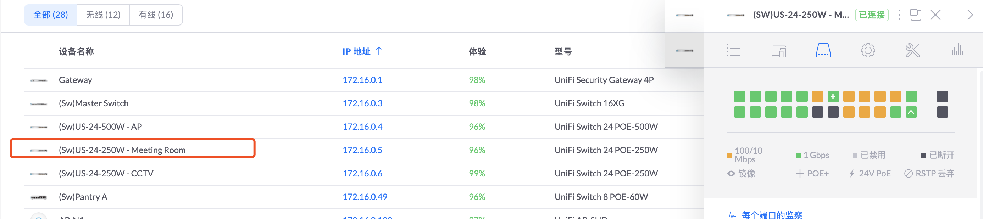Toggle the IP 地址 sort arrow
Image resolution: width=983 pixels, height=219 pixels.
click(x=378, y=51)
